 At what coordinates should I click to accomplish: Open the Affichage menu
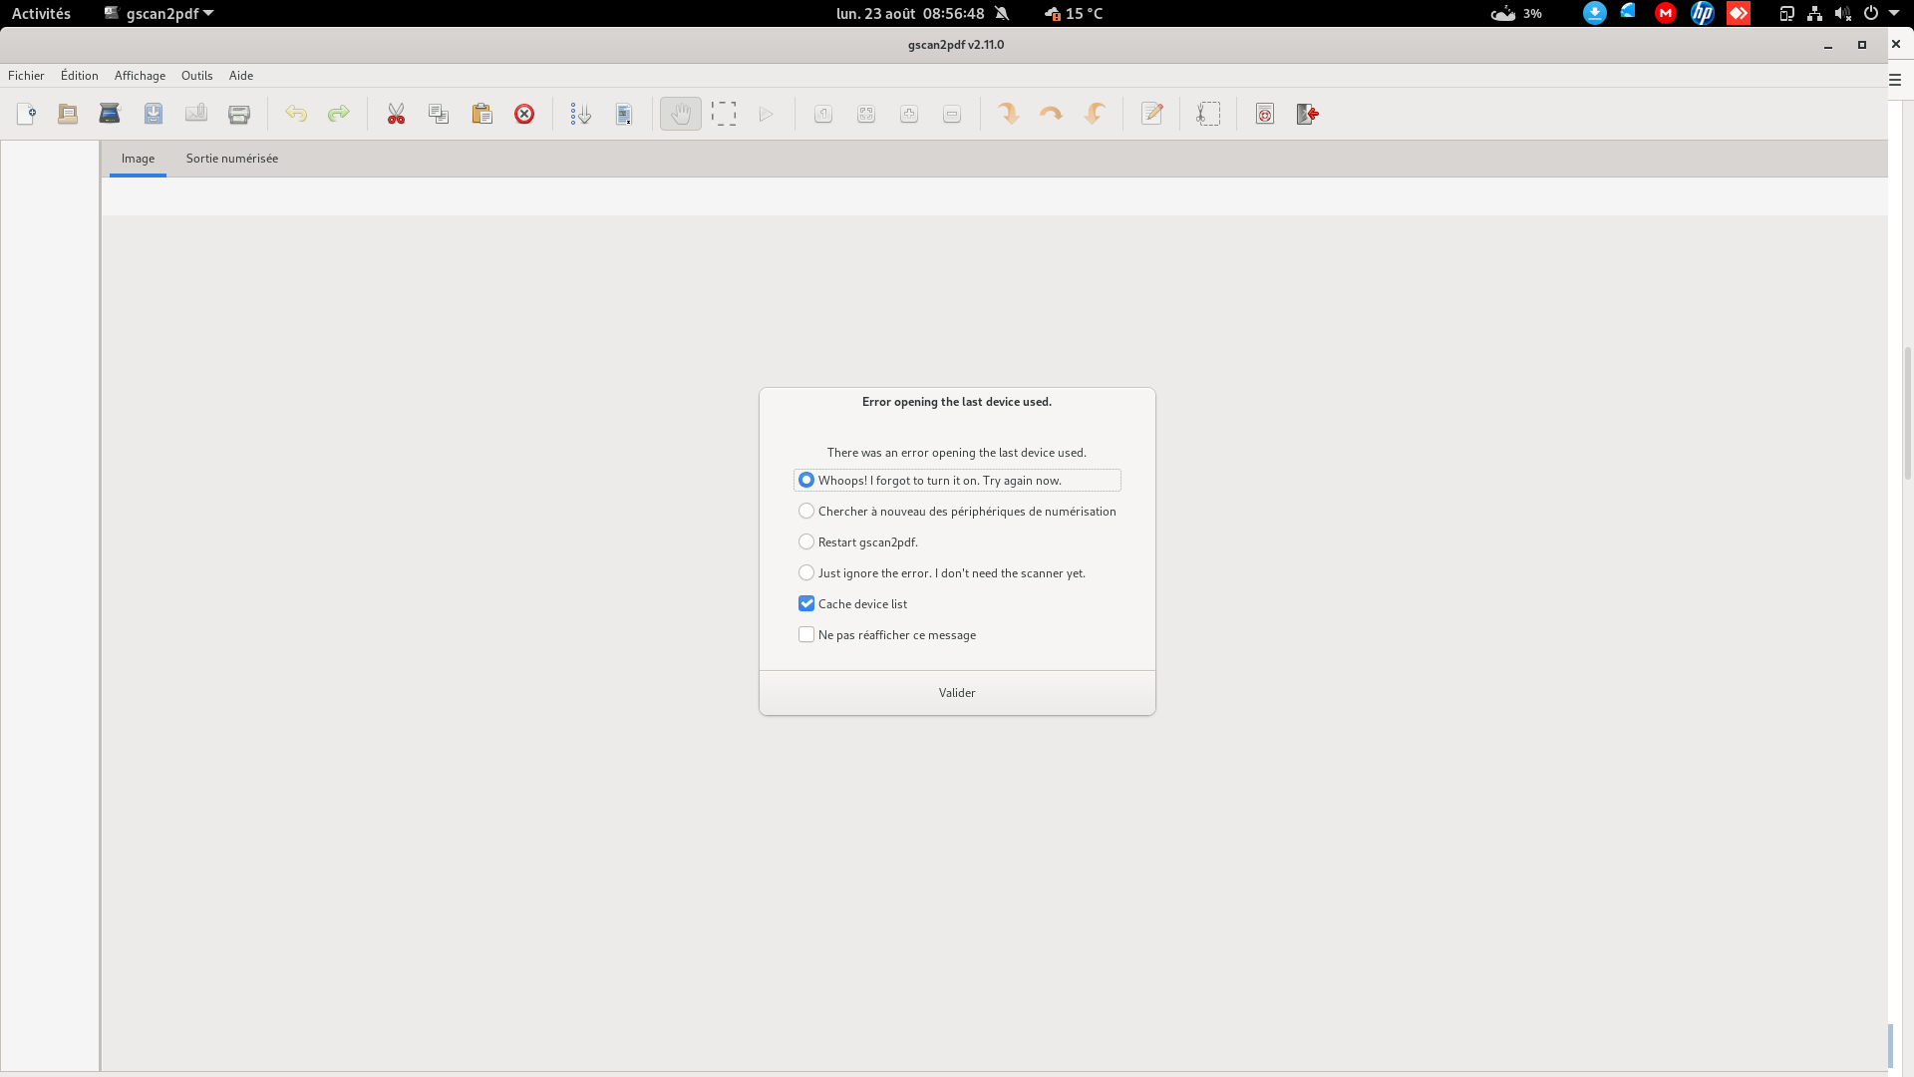click(x=140, y=76)
